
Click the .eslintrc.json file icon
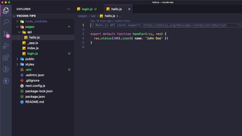click(x=22, y=75)
